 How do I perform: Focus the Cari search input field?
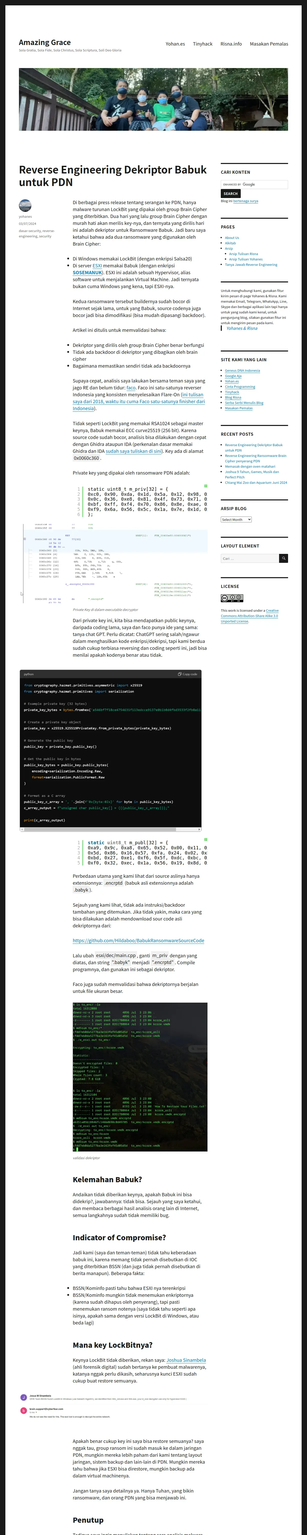tap(250, 558)
